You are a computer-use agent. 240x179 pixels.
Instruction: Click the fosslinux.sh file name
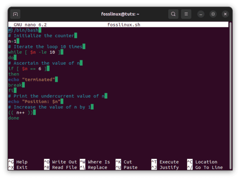tap(124, 25)
